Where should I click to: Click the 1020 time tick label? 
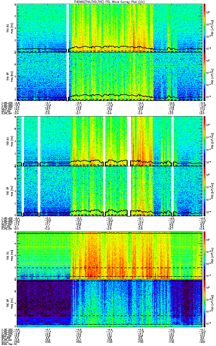tap(48, 342)
